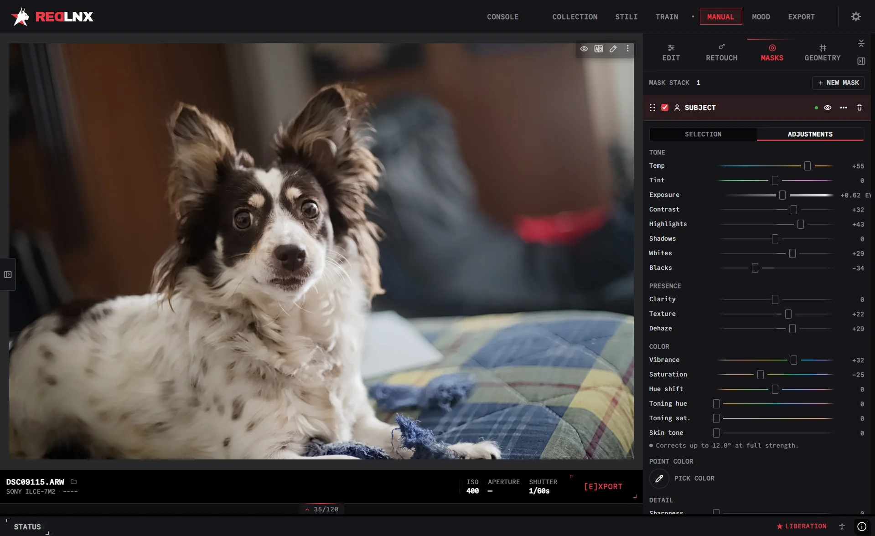This screenshot has width=875, height=536.
Task: Click the MANUAL mode button
Action: (x=721, y=17)
